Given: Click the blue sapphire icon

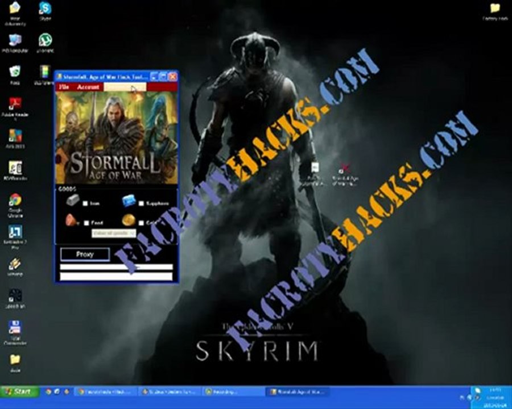Looking at the screenshot, I should pyautogui.click(x=129, y=201).
